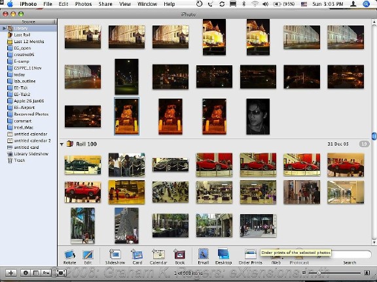Screen dimensions: 377x282
Task: Select Last 12 Months in Source list
Action: [x=29, y=42]
